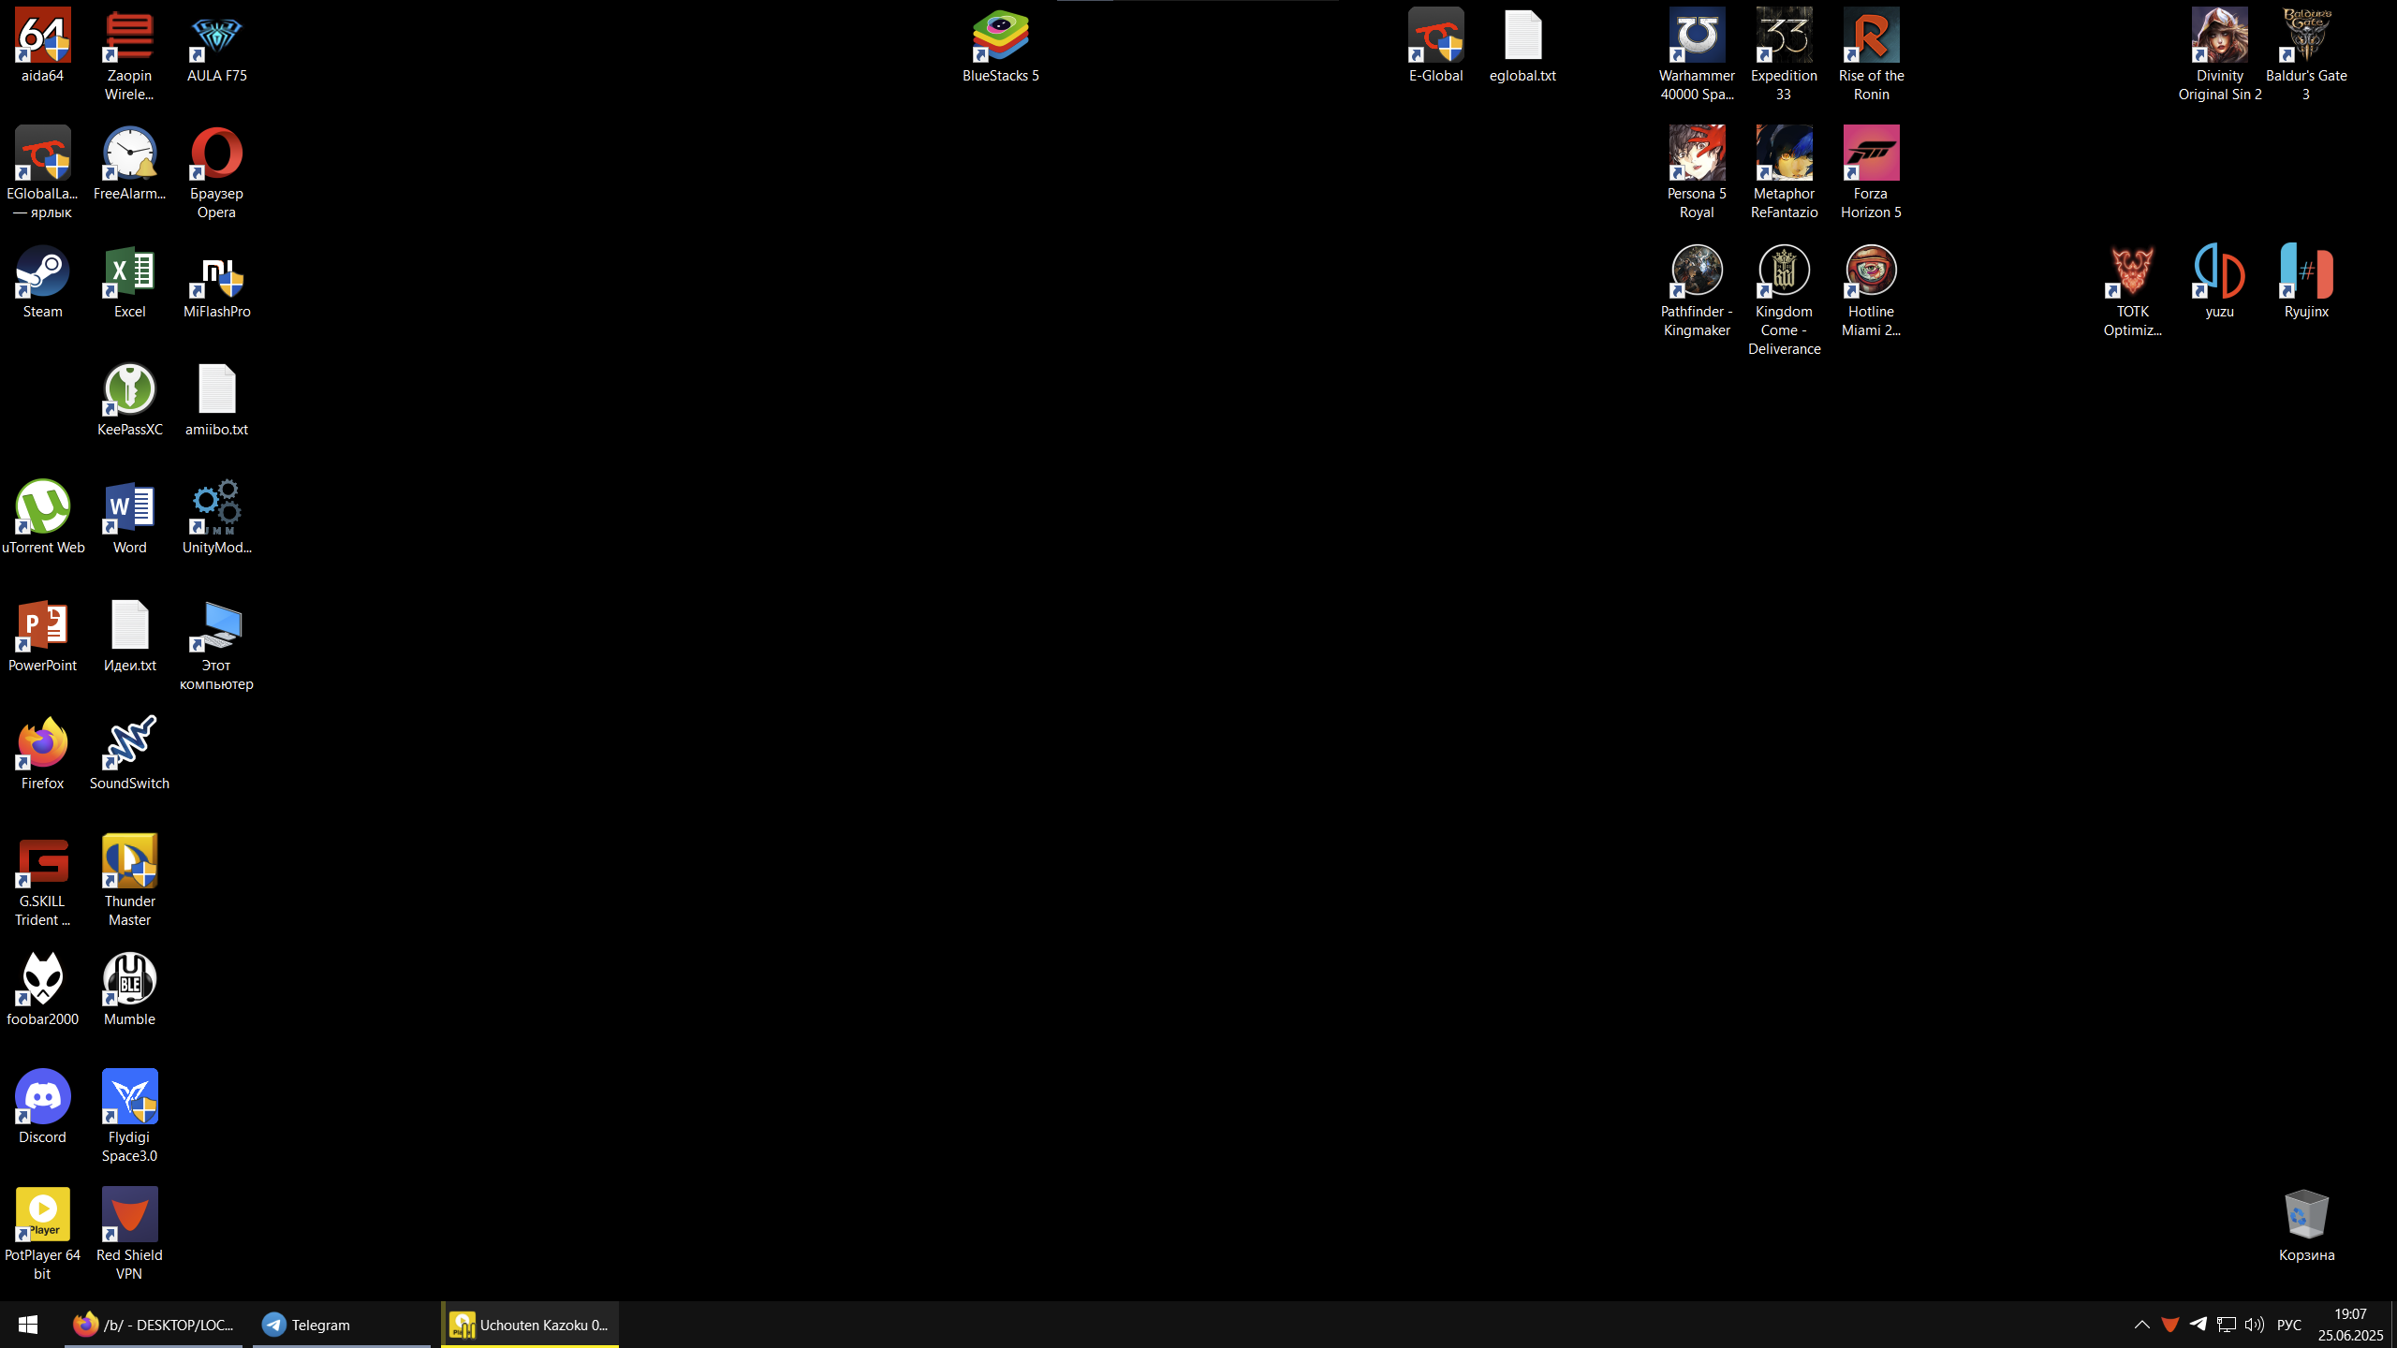2397x1348 pixels.
Task: Select the Steam desktop icon
Action: (x=42, y=272)
